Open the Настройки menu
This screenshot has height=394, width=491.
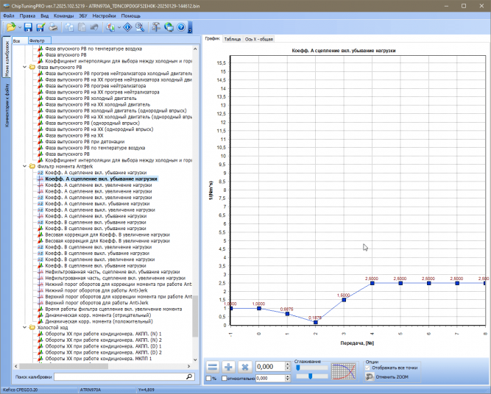[x=105, y=15]
